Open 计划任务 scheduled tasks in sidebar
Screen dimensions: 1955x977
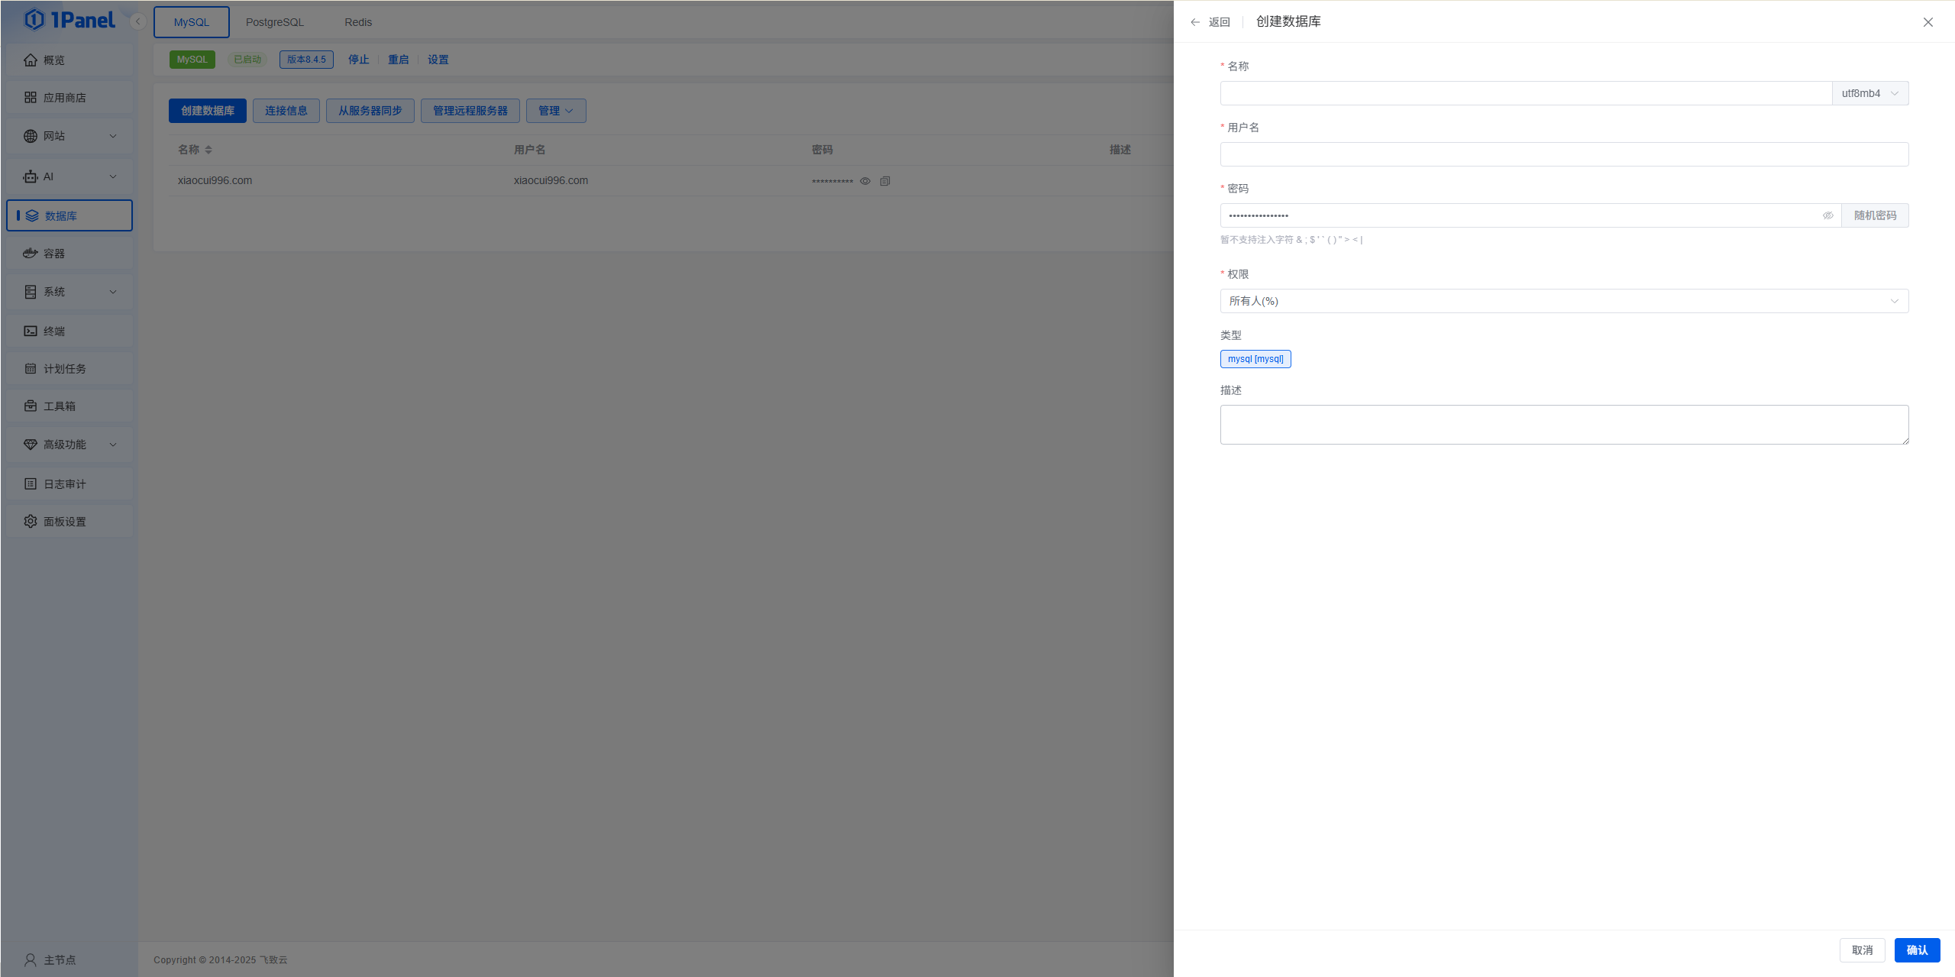pyautogui.click(x=64, y=368)
